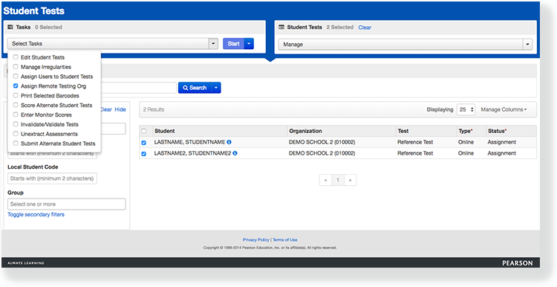This screenshot has width=557, height=287.
Task: Open the Manage dropdown under Student Tests
Action: click(405, 45)
